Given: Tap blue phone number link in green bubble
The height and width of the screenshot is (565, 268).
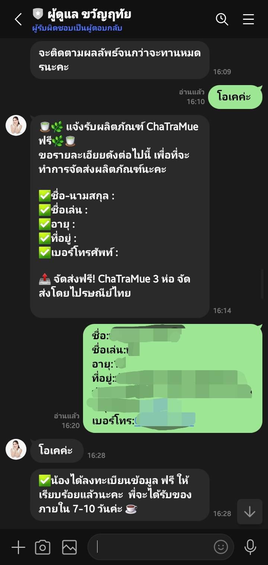Looking at the screenshot, I should click(164, 421).
